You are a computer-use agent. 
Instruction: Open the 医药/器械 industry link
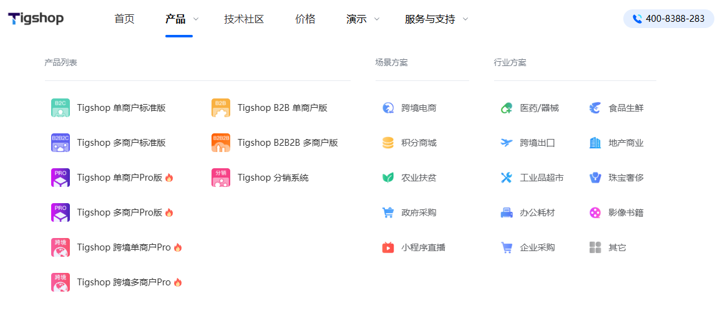pyautogui.click(x=540, y=108)
